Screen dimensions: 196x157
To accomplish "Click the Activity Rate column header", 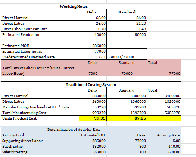I will point(168,135).
